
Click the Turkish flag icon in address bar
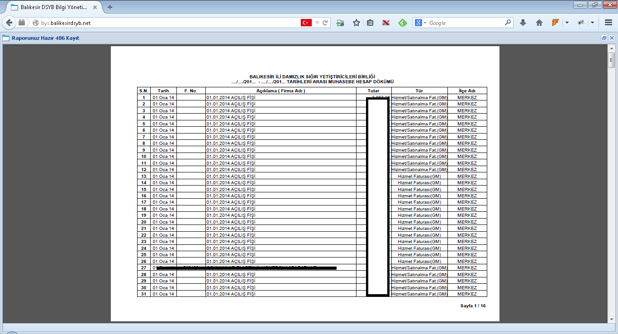[x=306, y=23]
